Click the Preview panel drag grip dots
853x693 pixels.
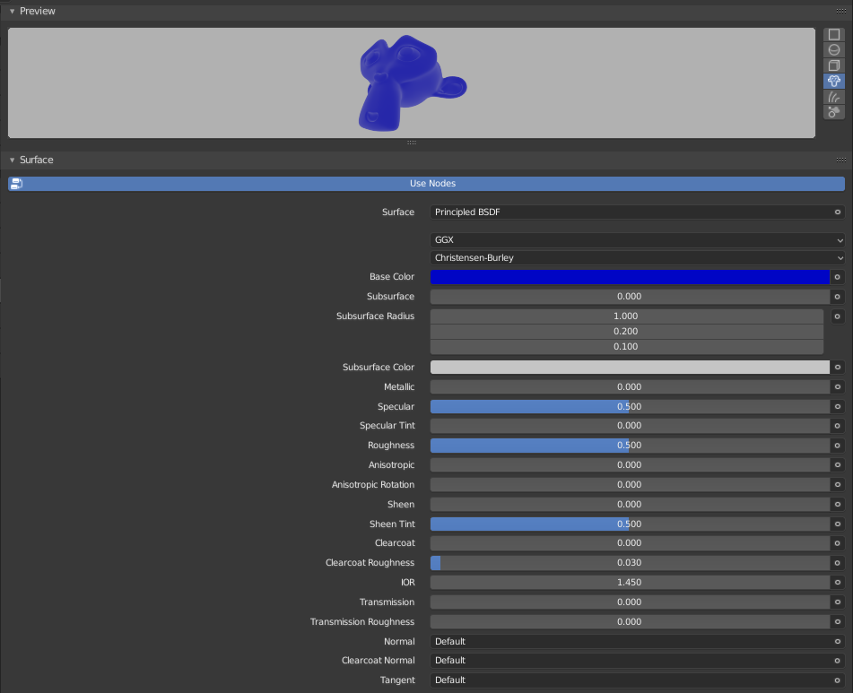click(841, 11)
